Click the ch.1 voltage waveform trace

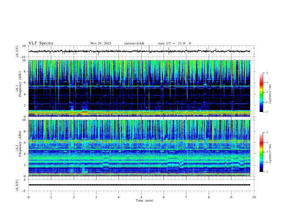click(139, 51)
